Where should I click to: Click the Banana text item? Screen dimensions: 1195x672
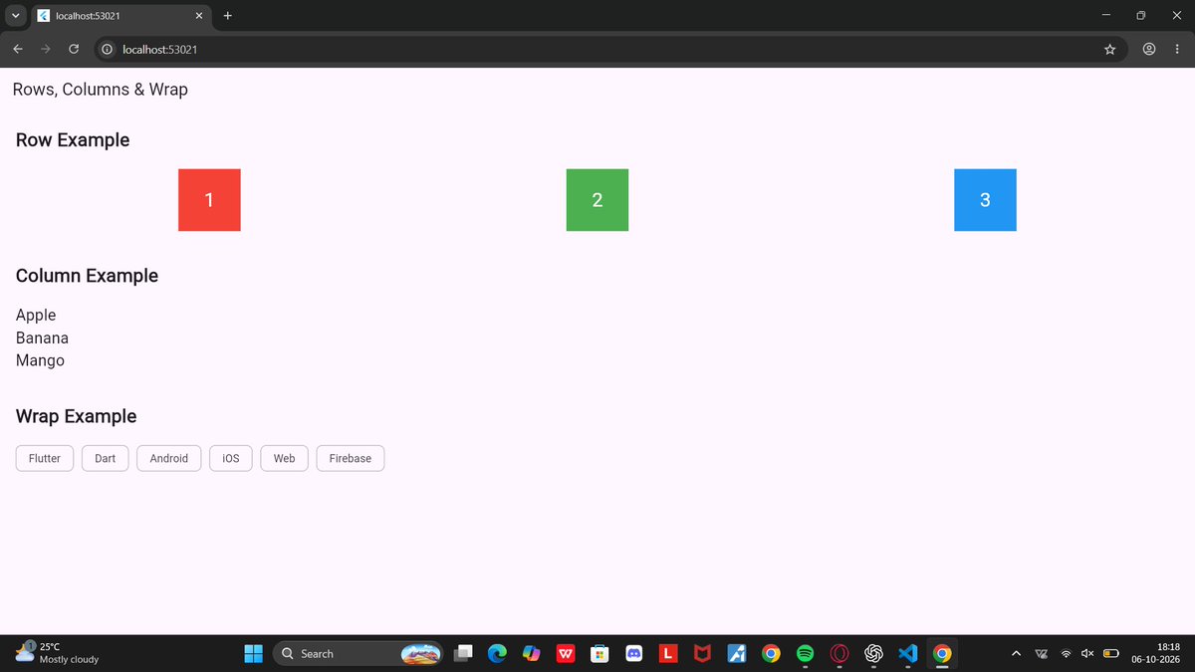click(x=42, y=337)
